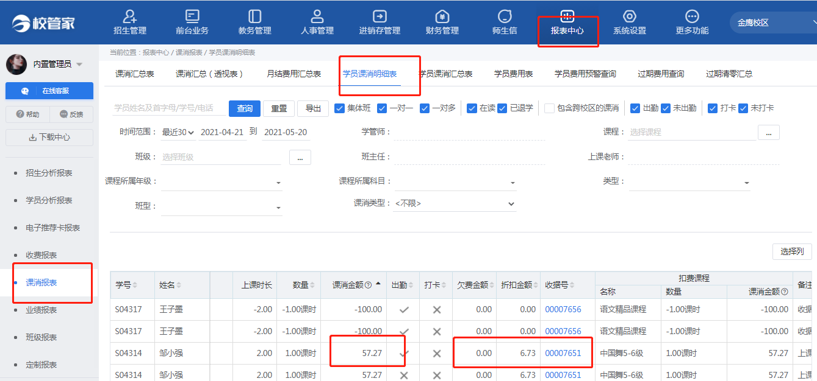
Task: Toggle sort arrow on 课消金额 column
Action: point(378,284)
